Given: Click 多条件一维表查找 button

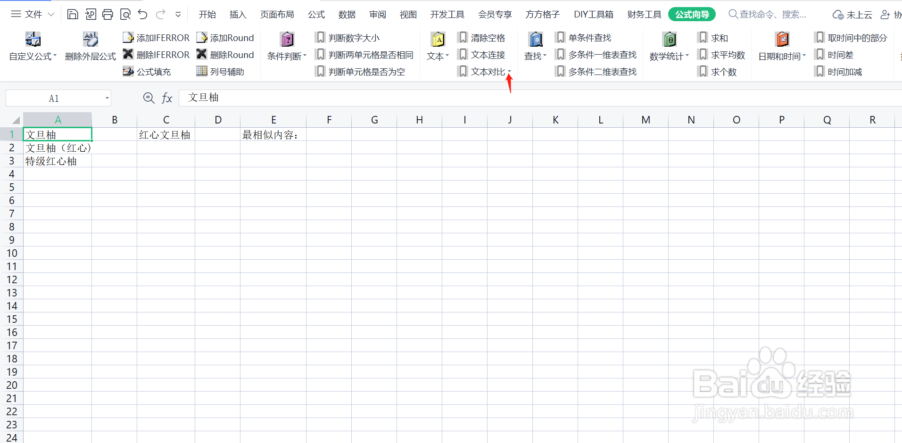Looking at the screenshot, I should tap(596, 55).
